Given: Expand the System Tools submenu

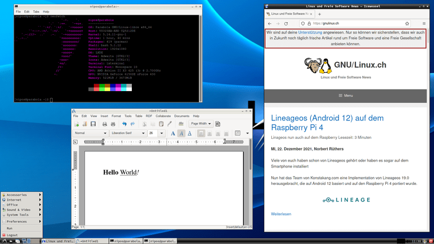Looking at the screenshot, I should (22, 215).
